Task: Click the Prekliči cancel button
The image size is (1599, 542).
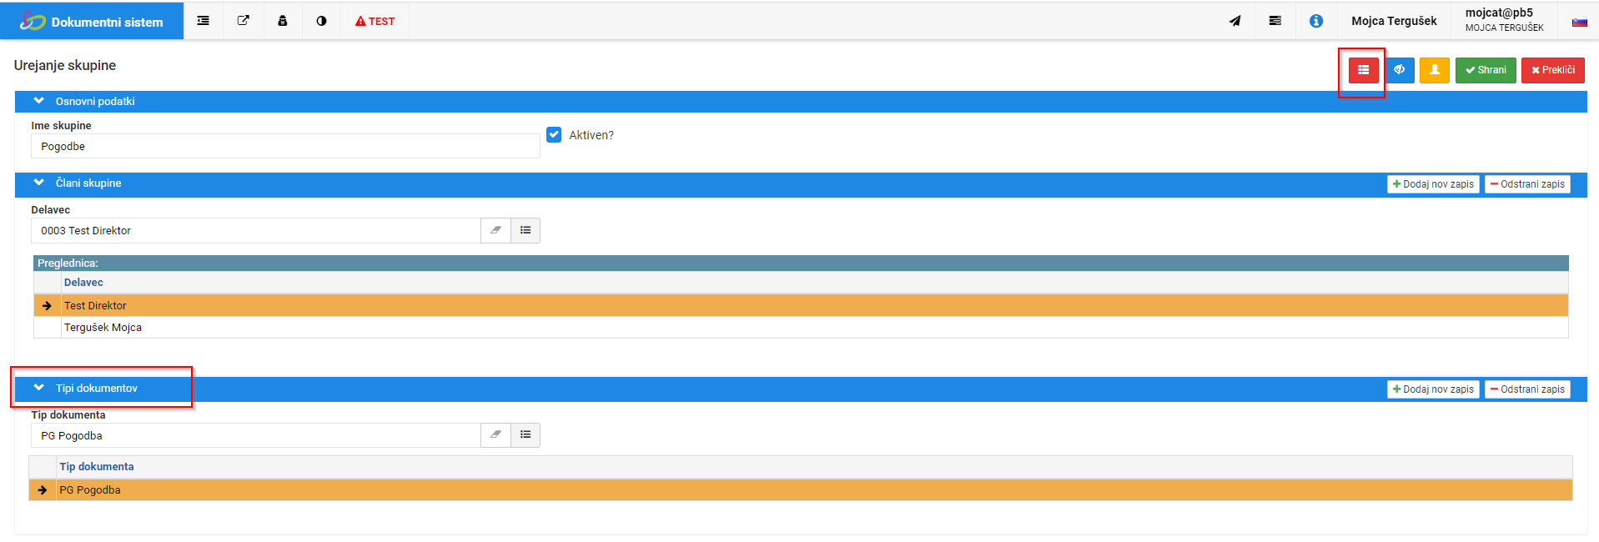Action: 1553,70
